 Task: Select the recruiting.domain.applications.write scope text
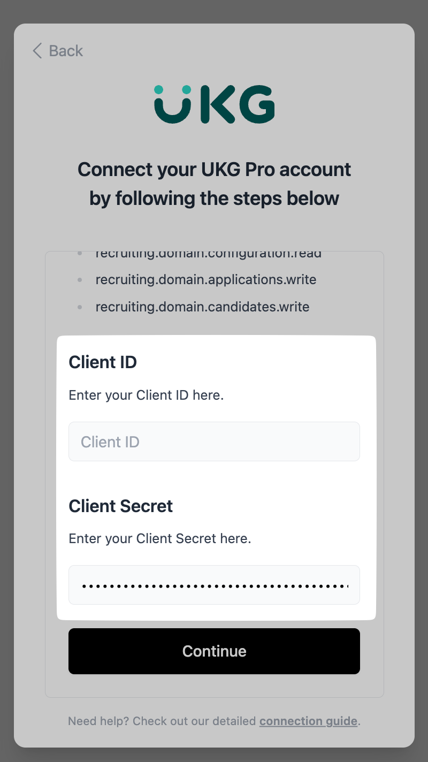coord(206,279)
